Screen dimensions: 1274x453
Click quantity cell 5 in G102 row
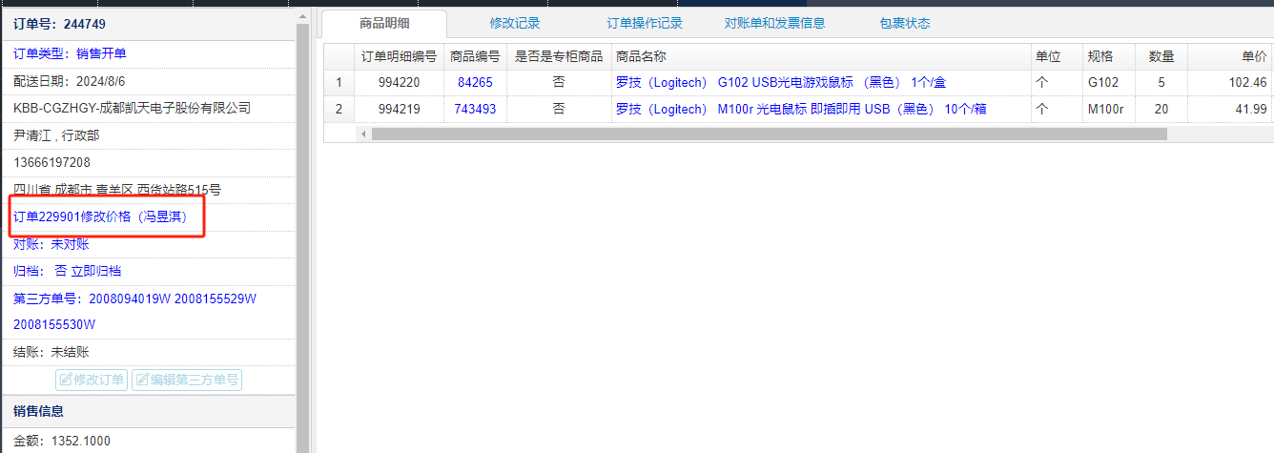(x=1161, y=82)
